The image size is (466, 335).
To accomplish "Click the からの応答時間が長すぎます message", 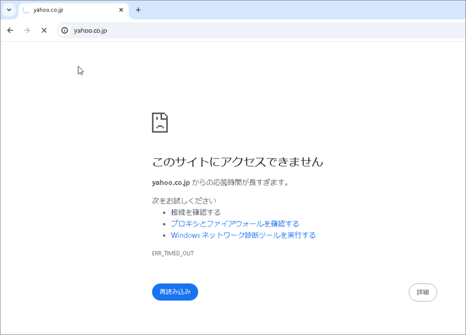I will tap(241, 182).
